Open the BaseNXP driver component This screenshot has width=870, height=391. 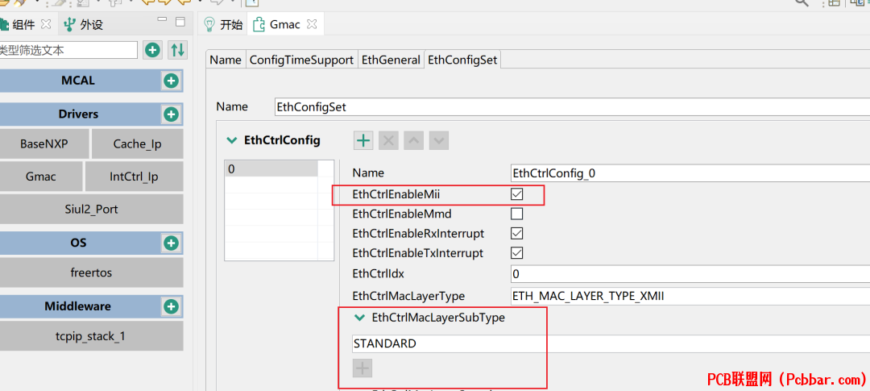pos(43,144)
